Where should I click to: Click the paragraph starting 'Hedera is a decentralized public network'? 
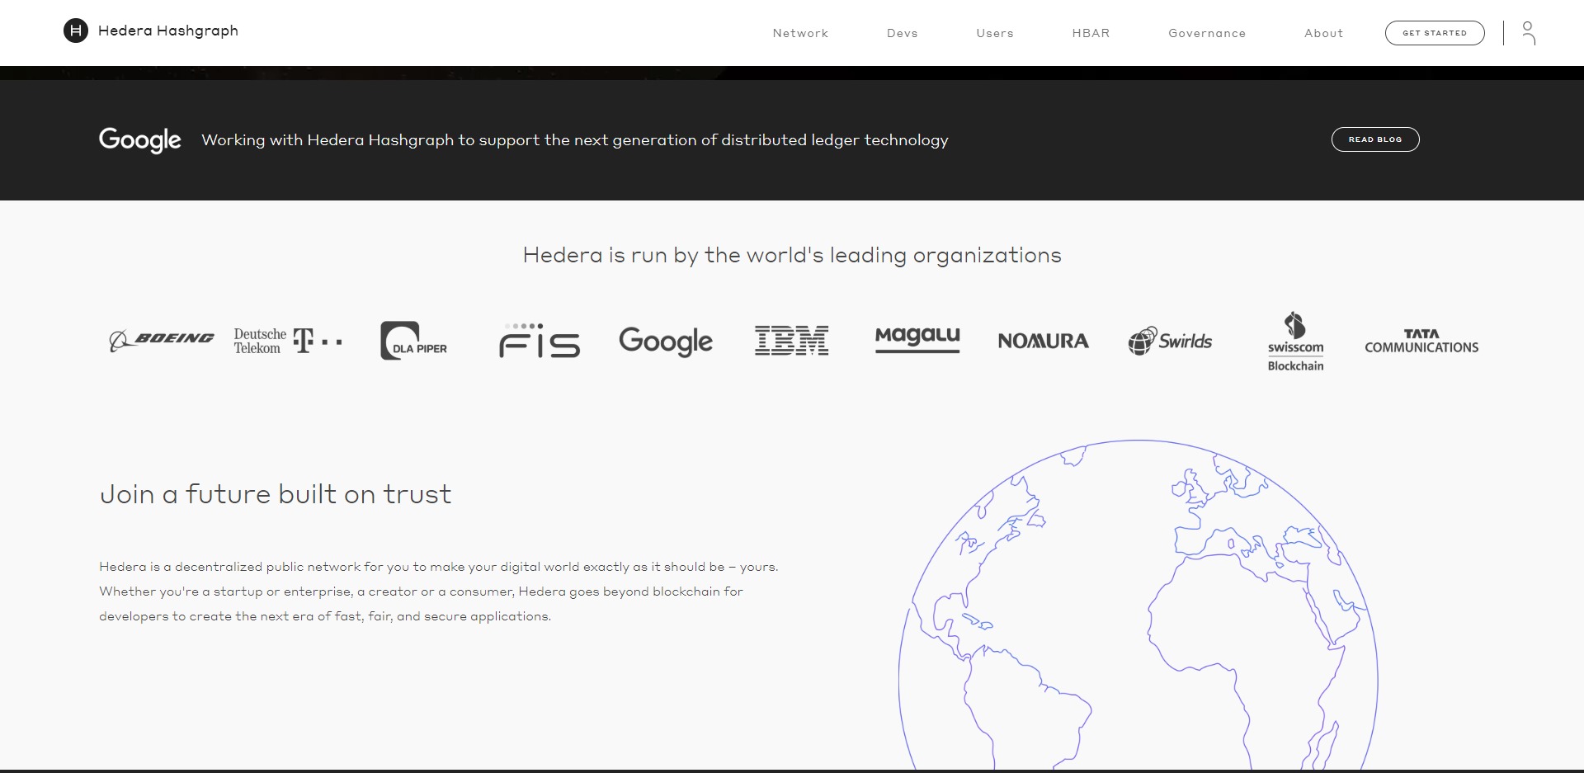(439, 592)
